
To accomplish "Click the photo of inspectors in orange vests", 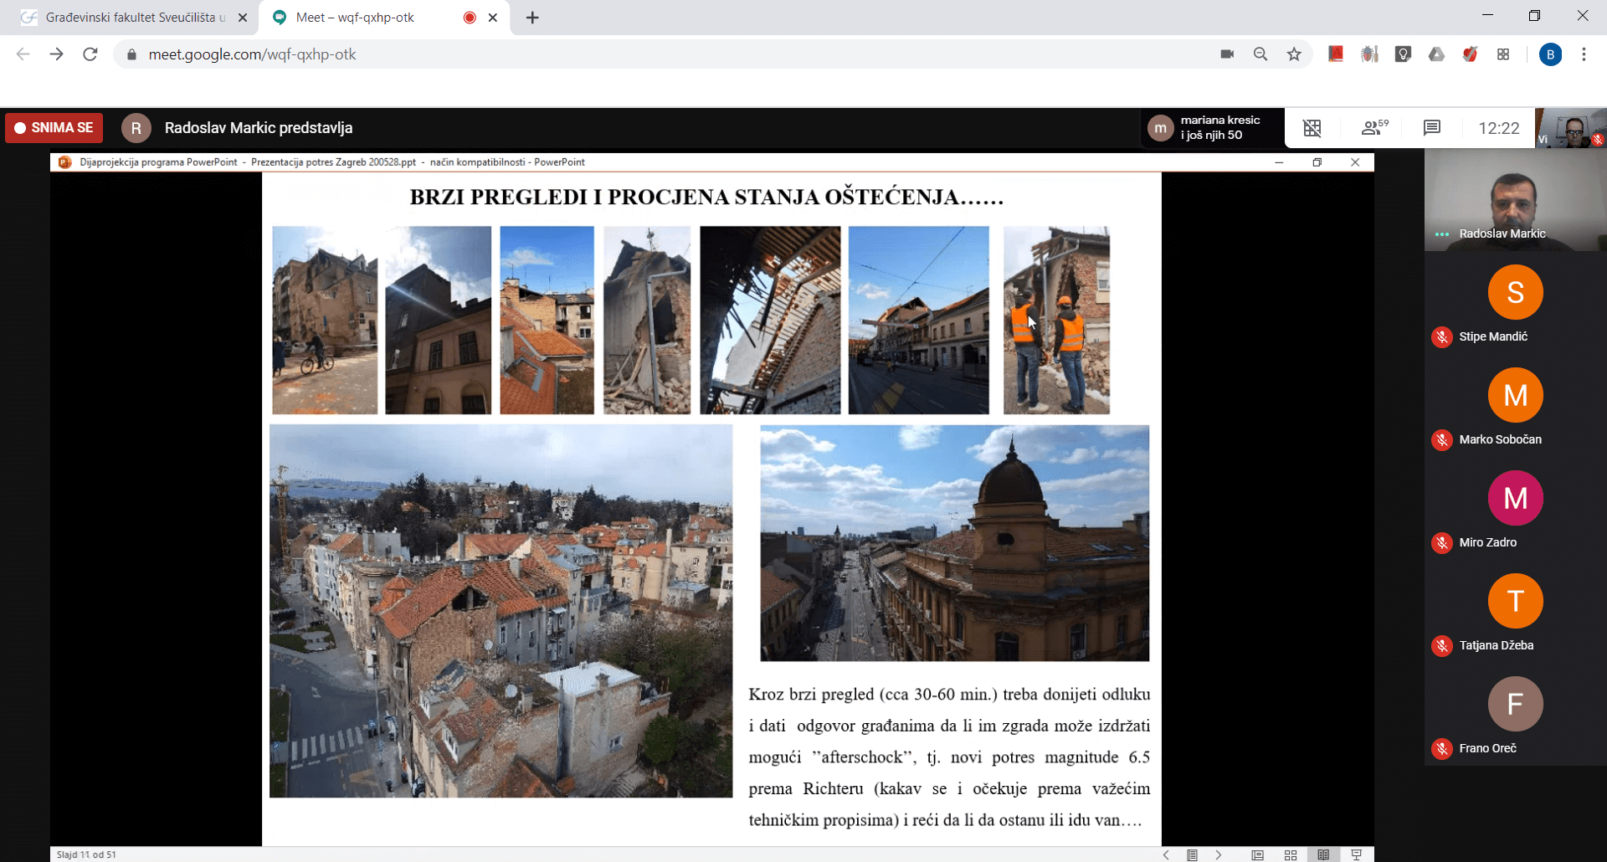I will click(x=1056, y=320).
